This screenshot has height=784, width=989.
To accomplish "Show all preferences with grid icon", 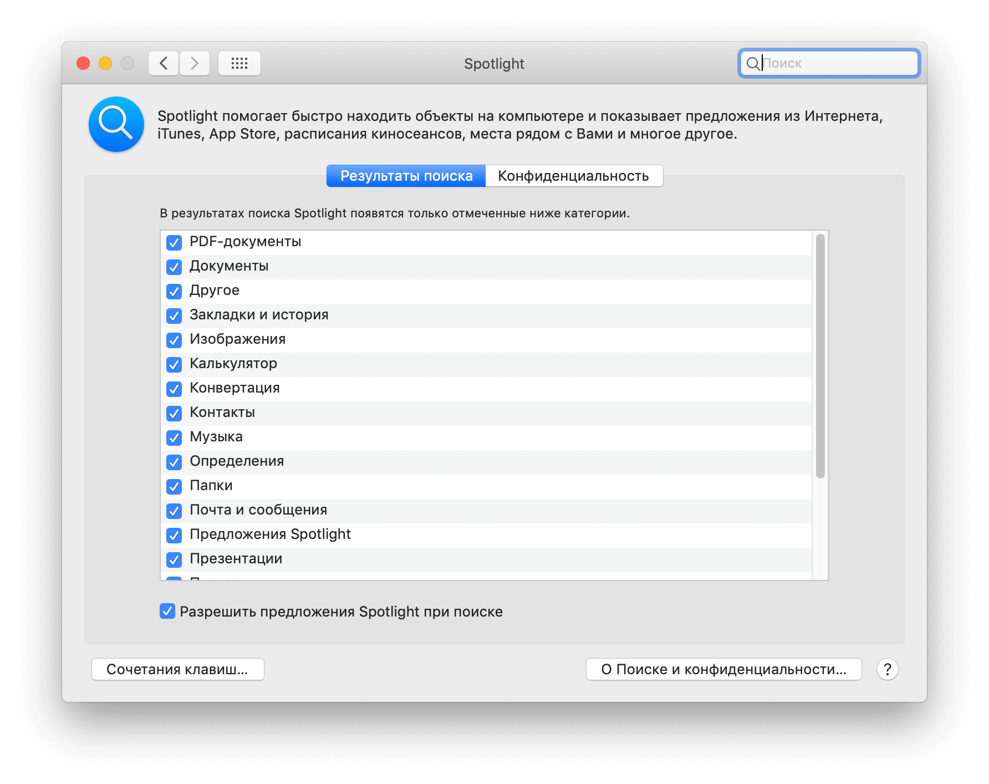I will tap(239, 63).
